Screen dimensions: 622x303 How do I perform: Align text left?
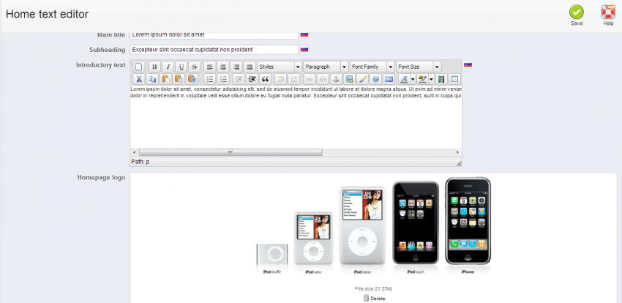[x=210, y=67]
